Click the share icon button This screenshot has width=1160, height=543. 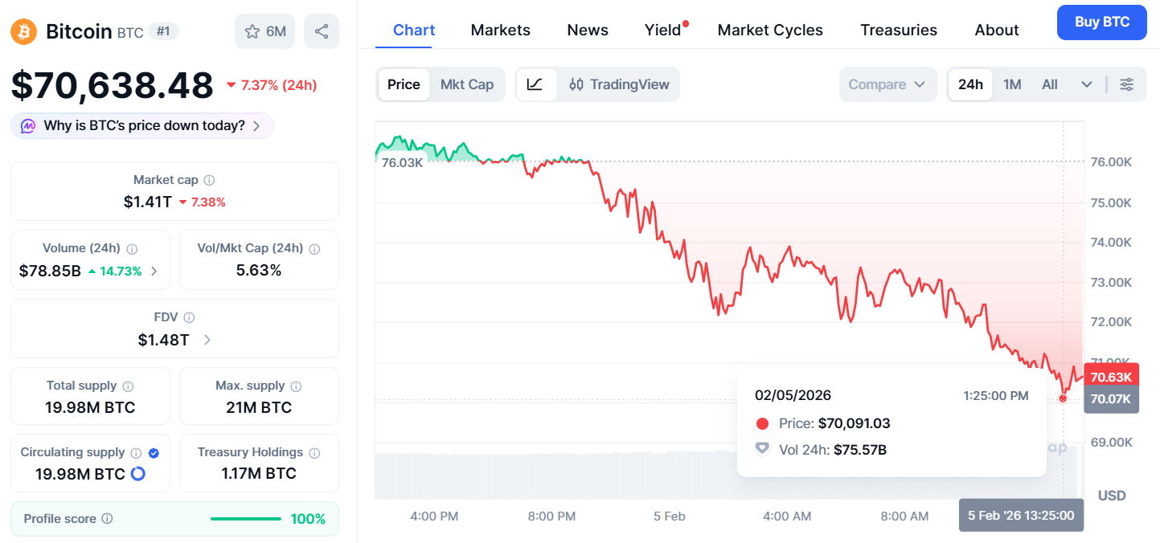[322, 31]
